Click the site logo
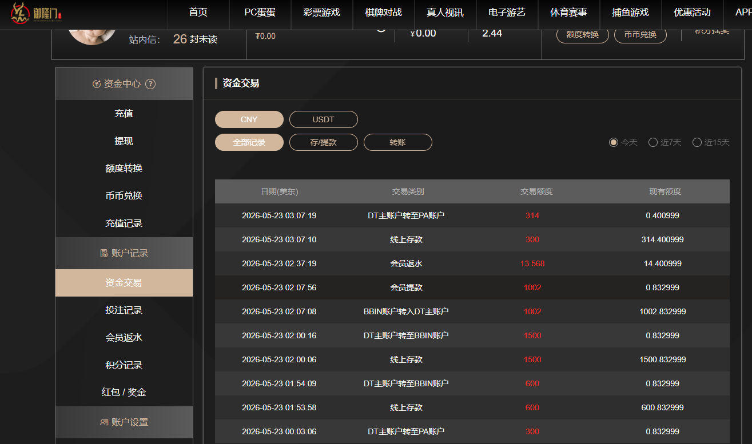Viewport: 752px width, 444px height. (35, 14)
